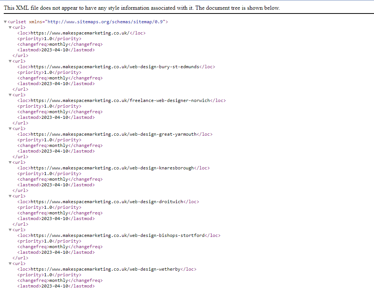374x289 pixels.
Task: Click the web-design-great-yarmouth loc URL
Action: click(x=113, y=134)
